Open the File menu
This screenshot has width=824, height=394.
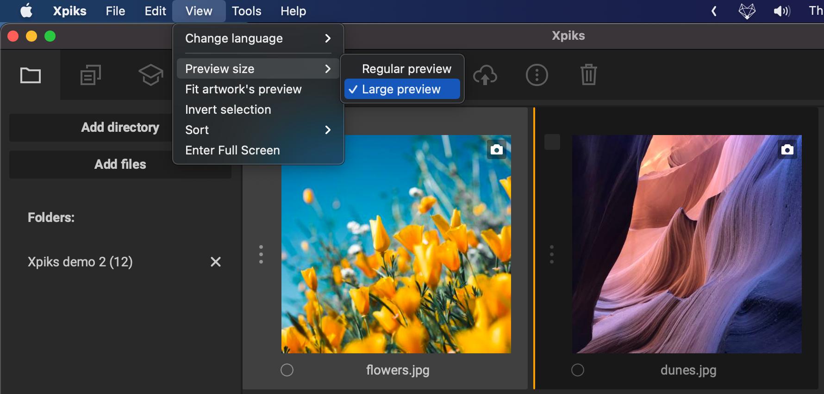[x=115, y=11]
